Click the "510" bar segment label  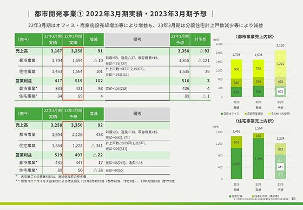[x=259, y=91]
